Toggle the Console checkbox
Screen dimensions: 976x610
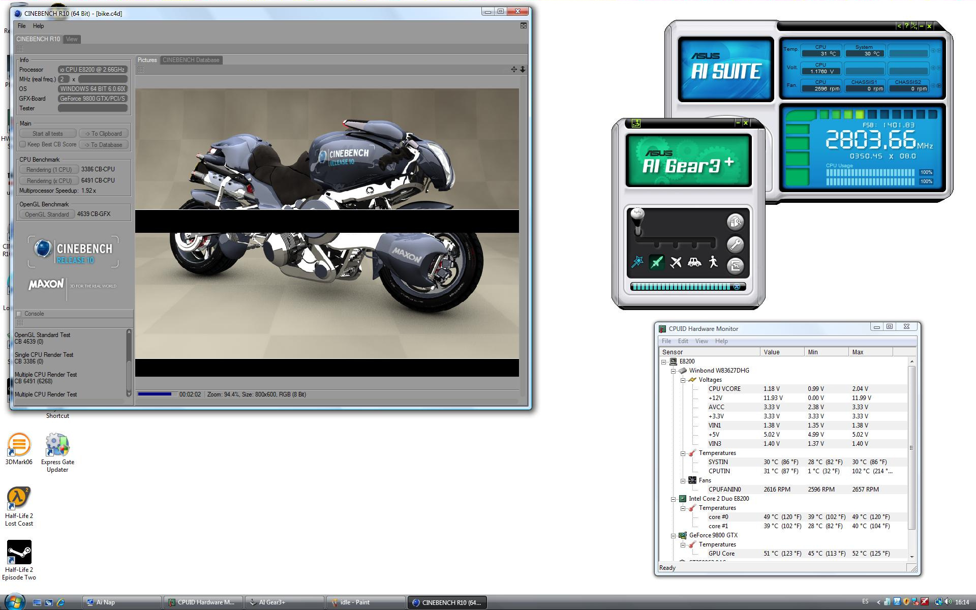pyautogui.click(x=19, y=314)
